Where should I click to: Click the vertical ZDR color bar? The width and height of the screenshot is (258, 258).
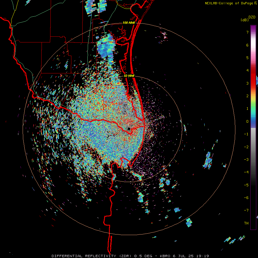(253, 127)
